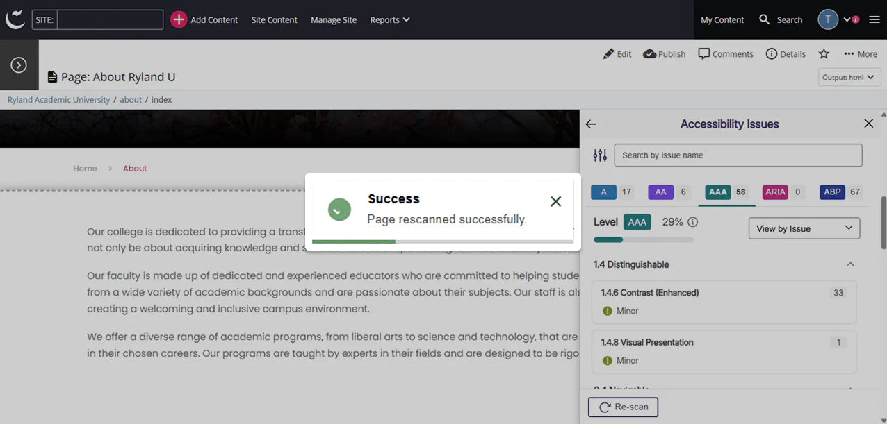Favorite the page using the star icon
The width and height of the screenshot is (887, 424).
pyautogui.click(x=824, y=53)
